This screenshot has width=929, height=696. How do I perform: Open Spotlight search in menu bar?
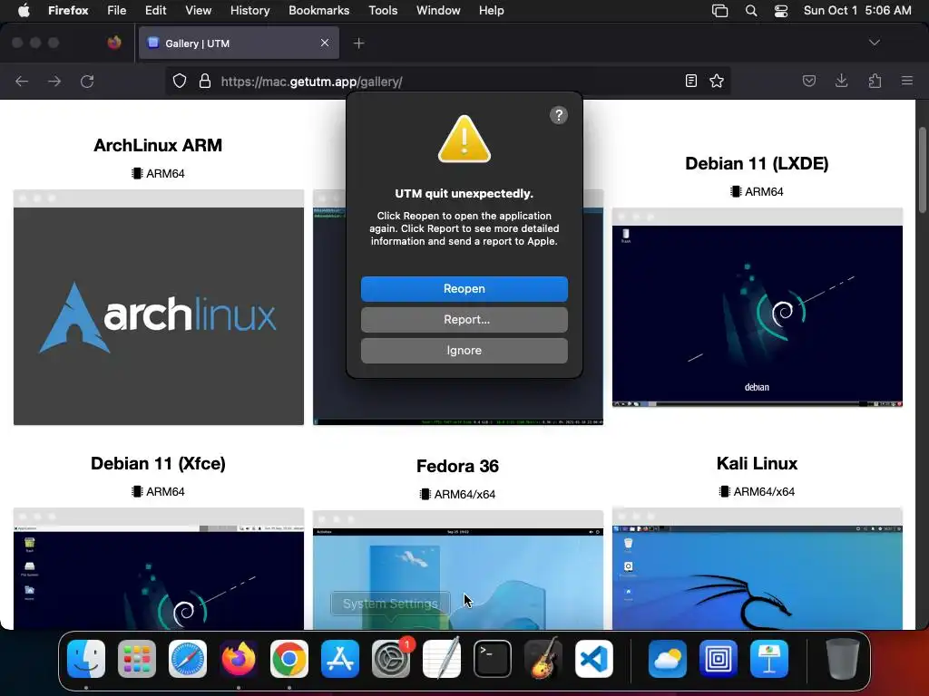tap(750, 11)
